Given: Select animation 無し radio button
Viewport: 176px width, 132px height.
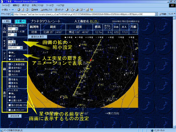Looking at the screenshot, I should [x=10, y=53].
